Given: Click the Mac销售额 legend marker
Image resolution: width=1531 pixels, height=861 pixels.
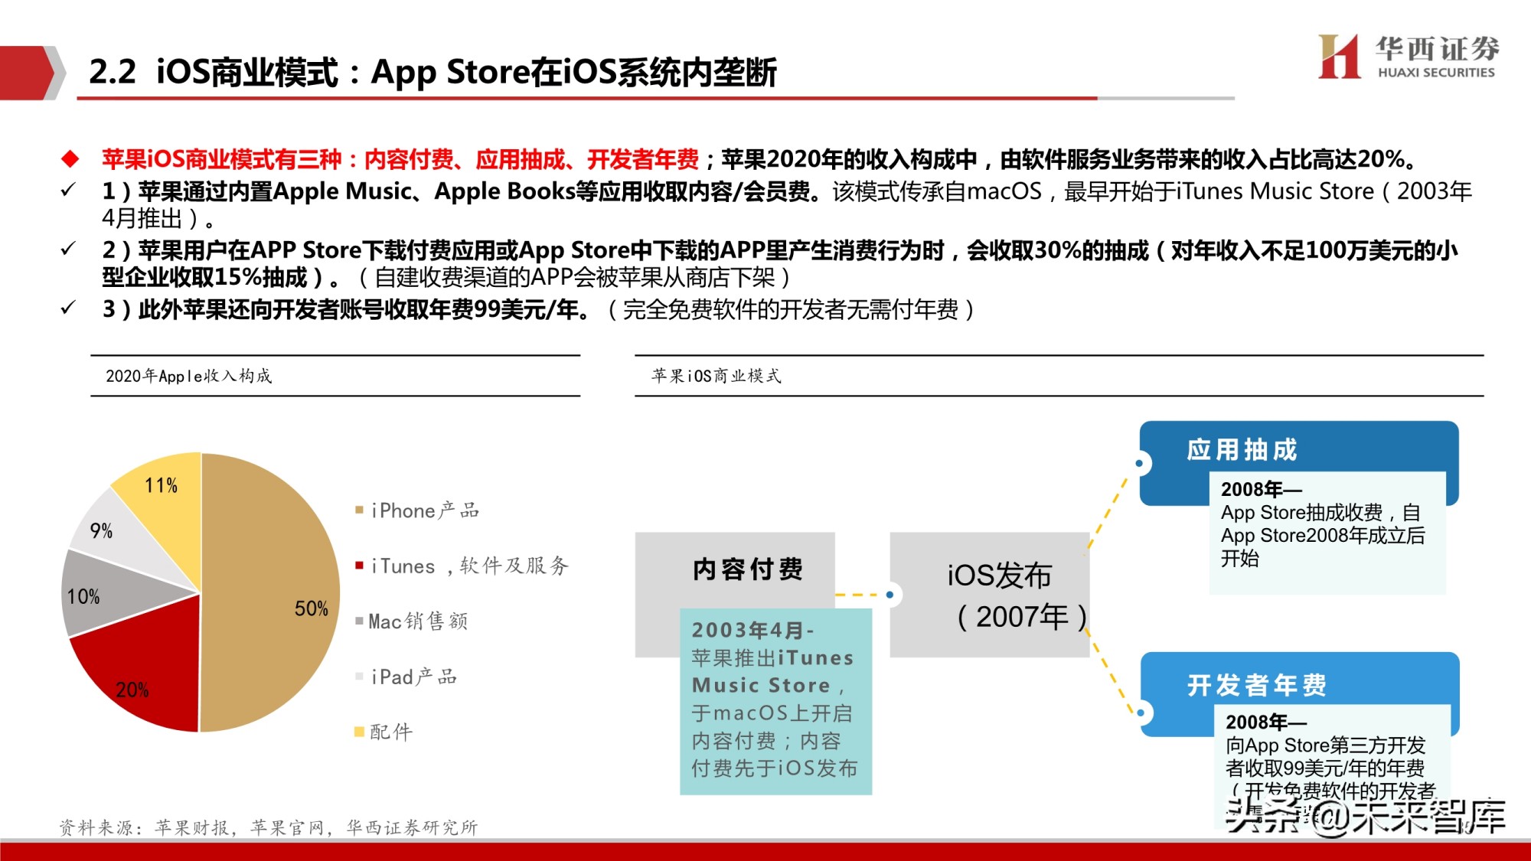Looking at the screenshot, I should 359,621.
